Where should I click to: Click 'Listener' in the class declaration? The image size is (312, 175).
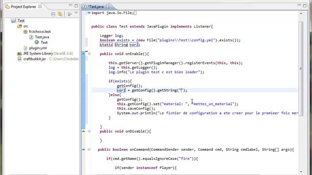pos(202,26)
